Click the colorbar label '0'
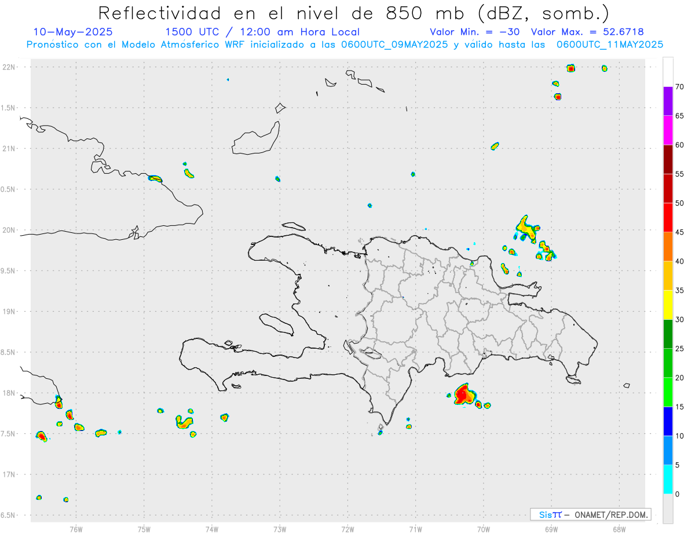The width and height of the screenshot is (695, 537). [x=678, y=494]
